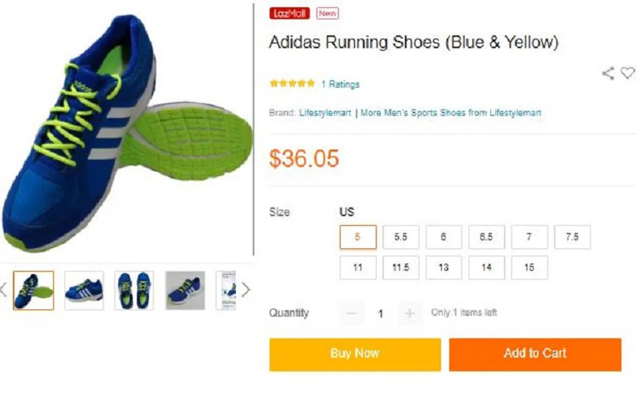644x393 pixels.
Task: Click the five-star rating icons
Action: [292, 84]
